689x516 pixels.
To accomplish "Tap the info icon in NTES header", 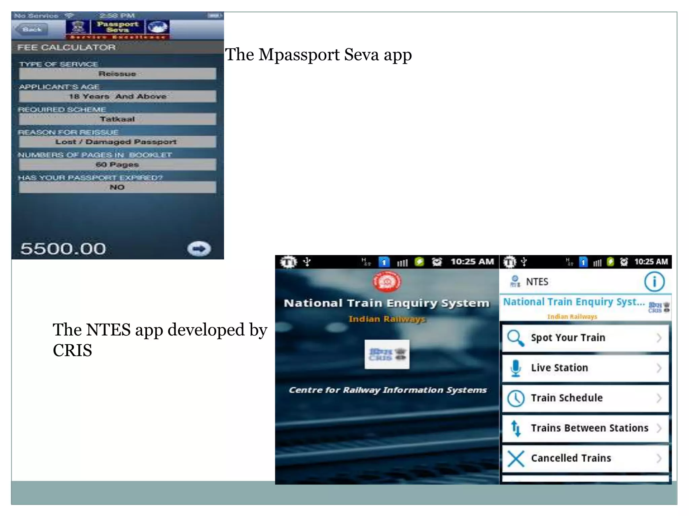I will (x=654, y=282).
